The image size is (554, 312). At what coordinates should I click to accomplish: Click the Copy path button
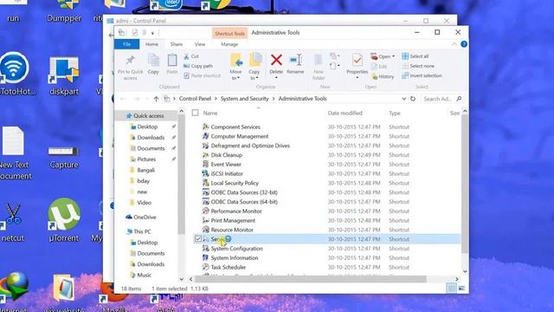point(198,66)
